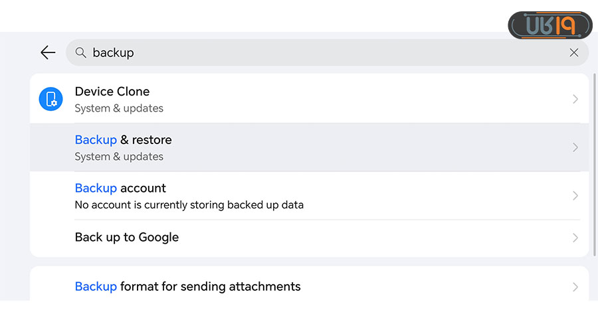Clear the search text with X

click(574, 52)
